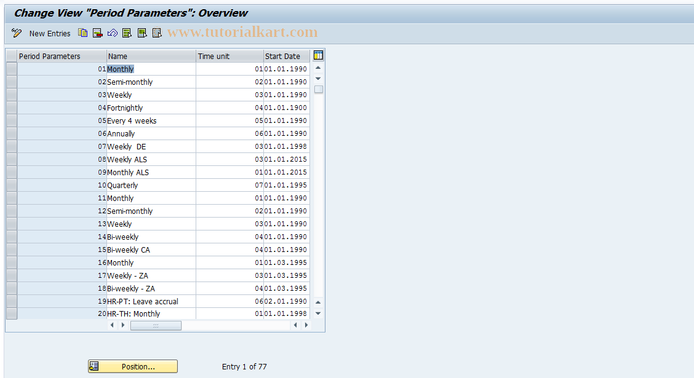The height and width of the screenshot is (378, 694).
Task: Click the Bi-weekly CA name field
Action: coord(151,250)
